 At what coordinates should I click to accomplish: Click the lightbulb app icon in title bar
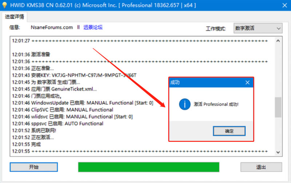4,5
